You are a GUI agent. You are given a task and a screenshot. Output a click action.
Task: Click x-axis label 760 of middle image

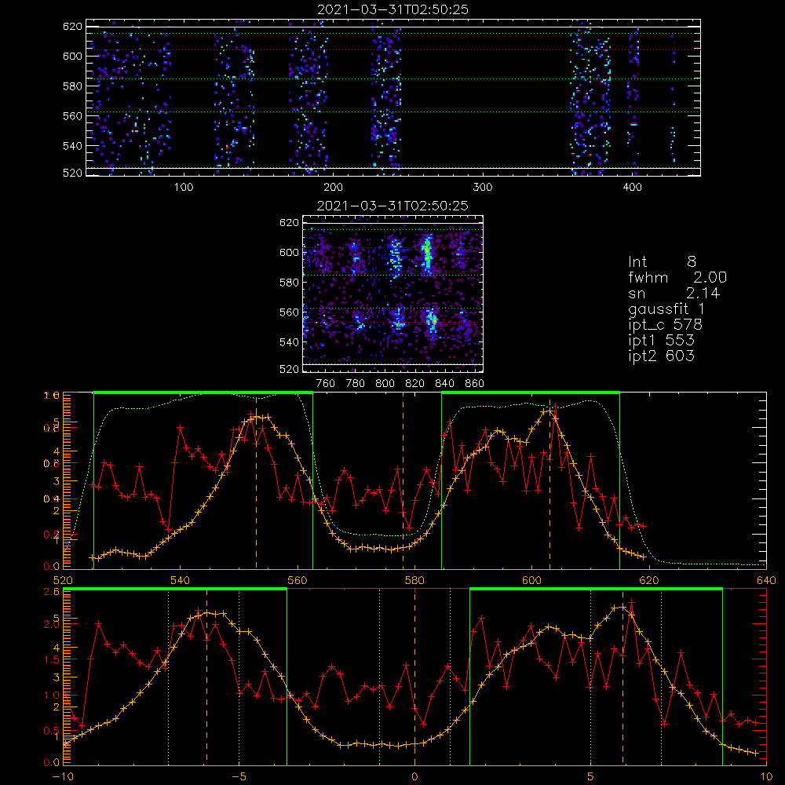(x=326, y=384)
